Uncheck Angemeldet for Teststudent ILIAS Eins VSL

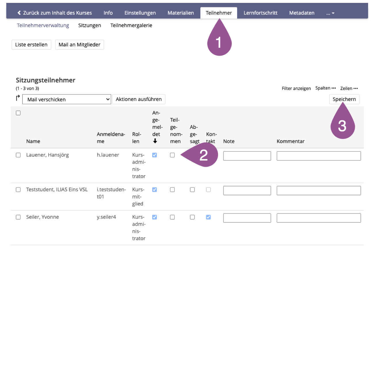pyautogui.click(x=154, y=190)
